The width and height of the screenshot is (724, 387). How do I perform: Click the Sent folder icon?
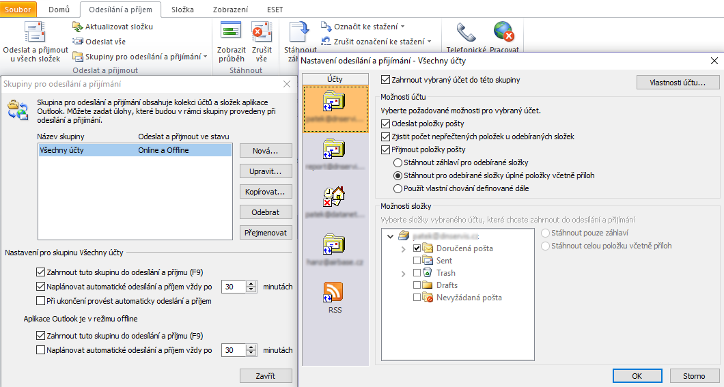(427, 261)
